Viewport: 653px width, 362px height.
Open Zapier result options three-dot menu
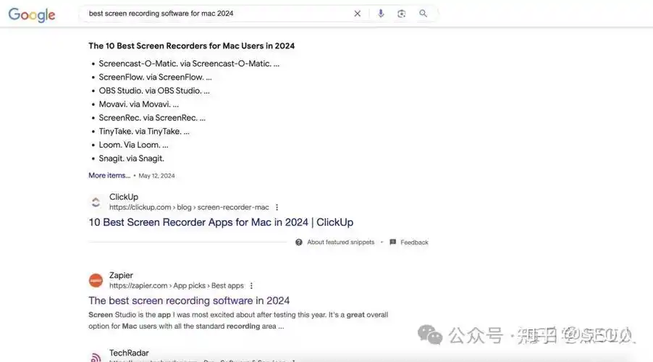pos(251,286)
